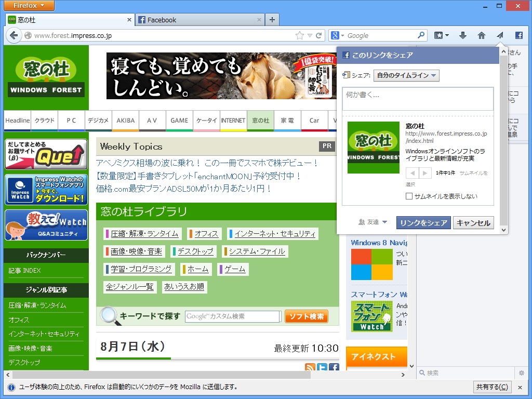Close the 窓の杜 tab
Image resolution: width=532 pixels, height=399 pixels.
[x=129, y=20]
